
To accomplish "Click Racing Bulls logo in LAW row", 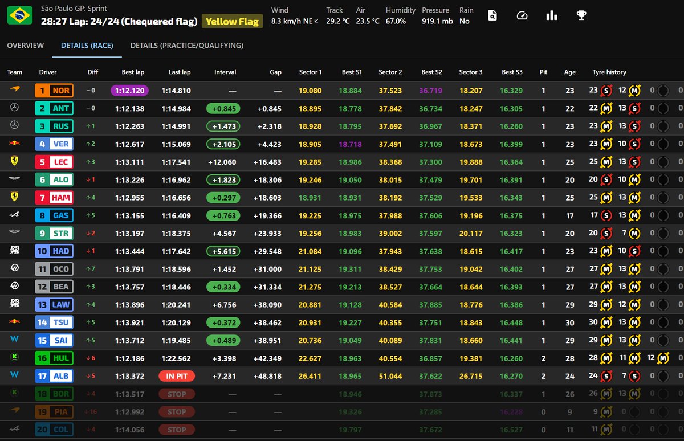I will tap(15, 304).
